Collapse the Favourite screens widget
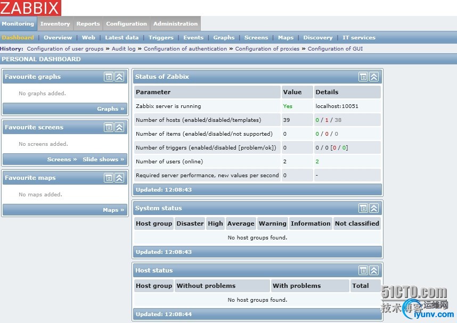Image resolution: width=457 pixels, height=323 pixels. coord(119,127)
